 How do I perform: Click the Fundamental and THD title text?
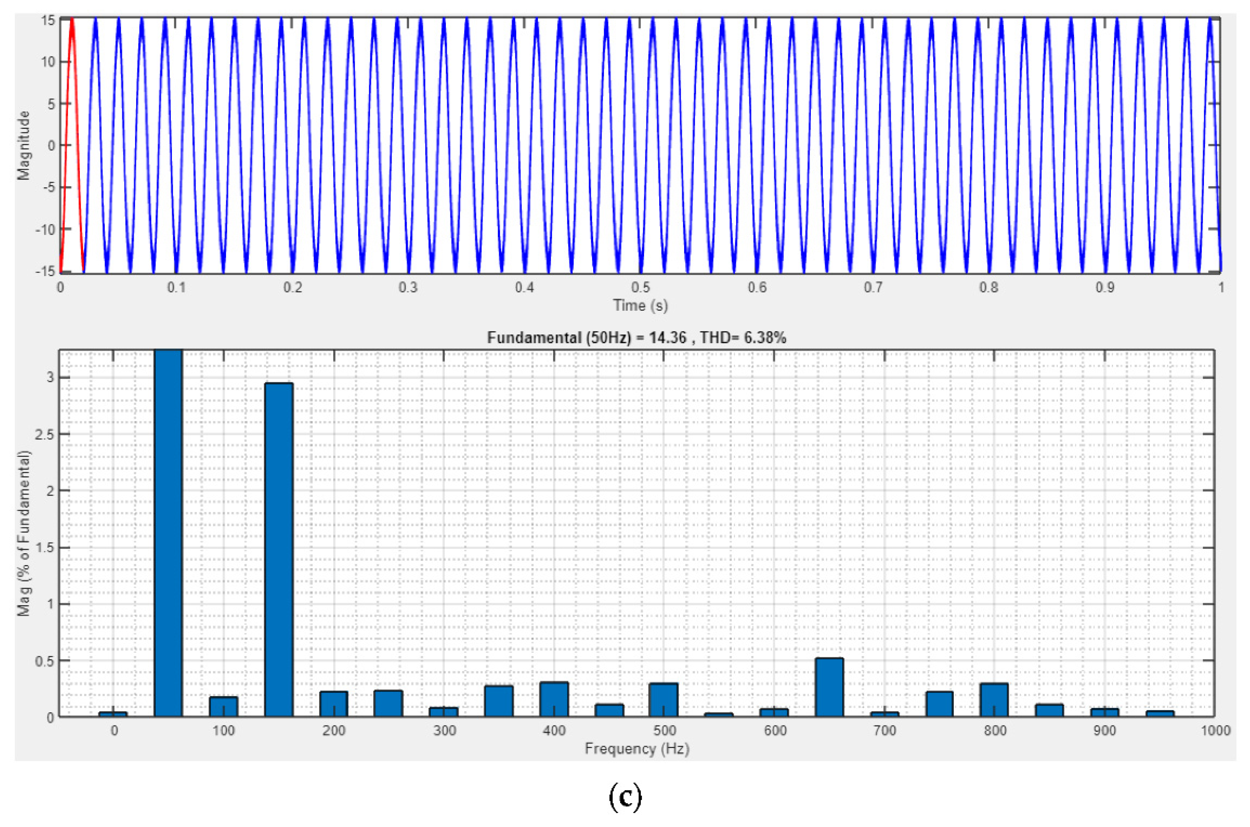click(x=637, y=338)
